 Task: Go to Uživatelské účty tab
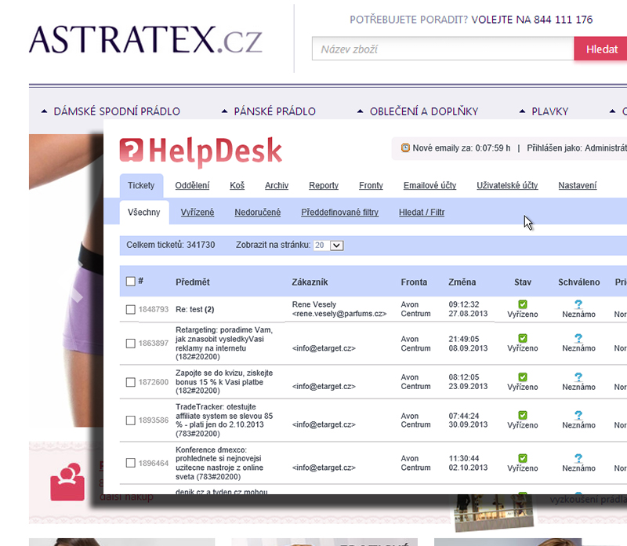507,185
